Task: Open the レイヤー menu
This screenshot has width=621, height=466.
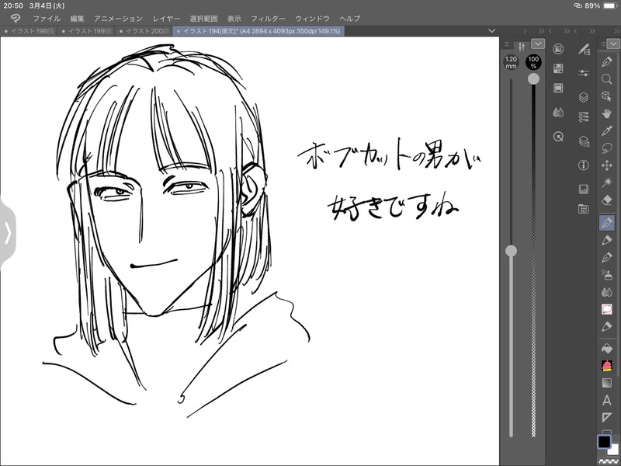Action: [166, 19]
